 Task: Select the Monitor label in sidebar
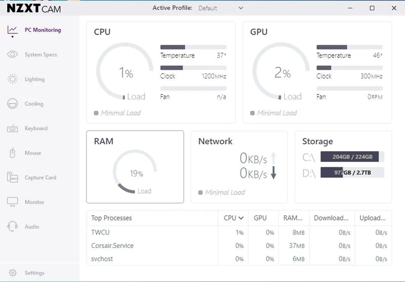pos(34,202)
